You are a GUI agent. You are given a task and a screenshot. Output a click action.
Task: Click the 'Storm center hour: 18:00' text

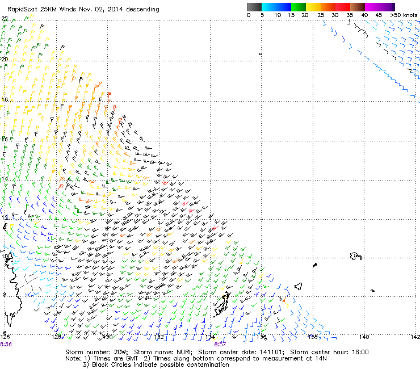click(329, 352)
